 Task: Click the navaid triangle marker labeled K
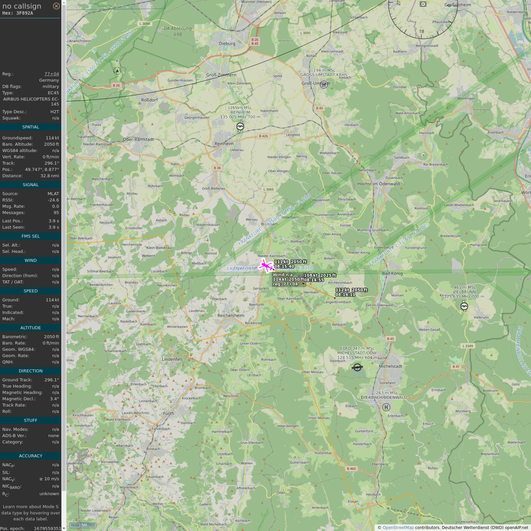[117, 70]
